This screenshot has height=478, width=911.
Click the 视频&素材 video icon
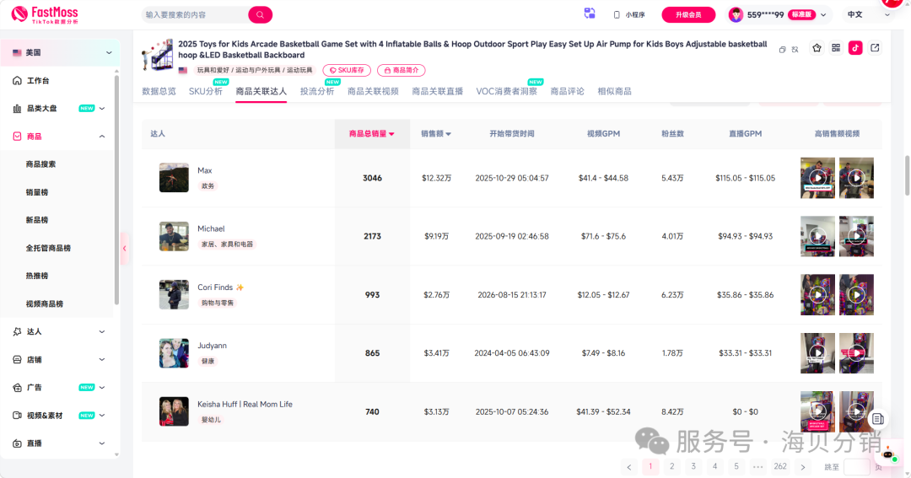[x=17, y=416]
